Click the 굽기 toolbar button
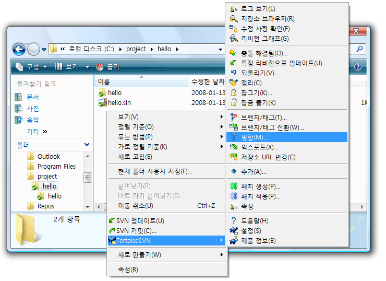Screen dimensions: 386x281 (108, 67)
